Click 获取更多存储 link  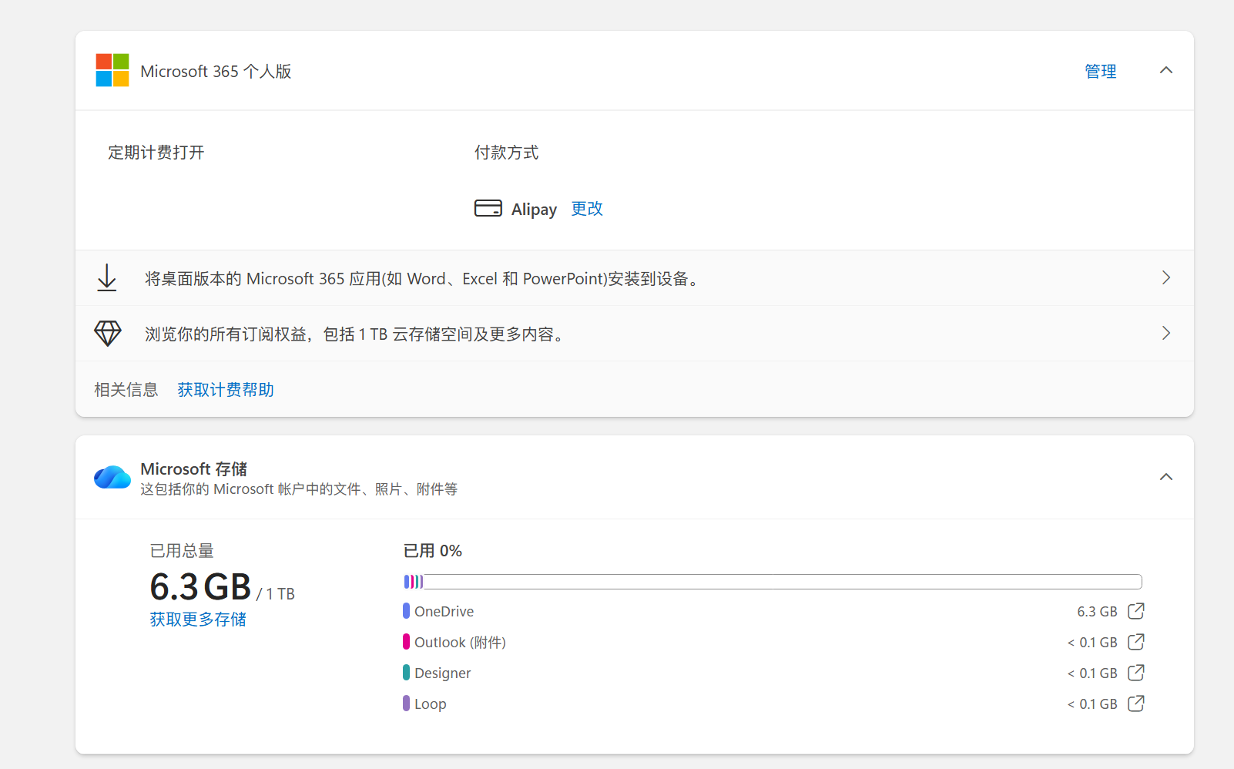198,620
